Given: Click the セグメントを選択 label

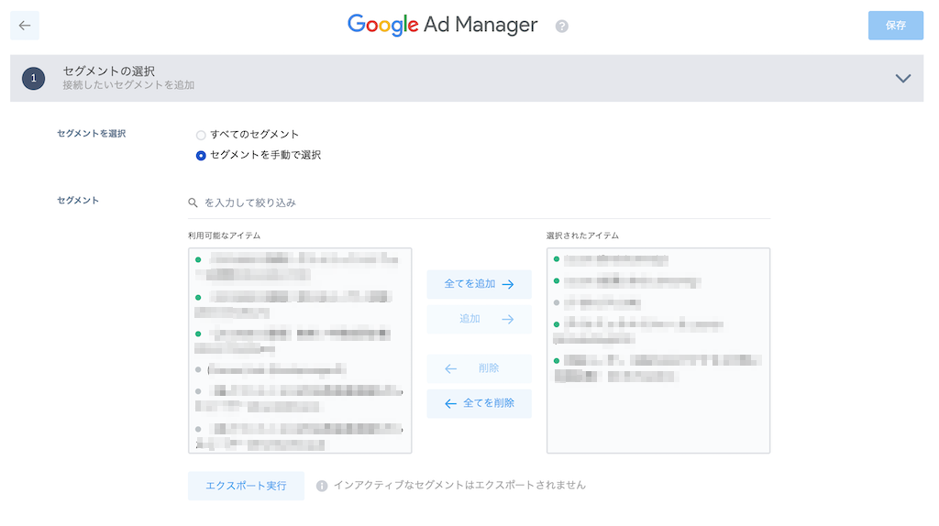Looking at the screenshot, I should [91, 134].
